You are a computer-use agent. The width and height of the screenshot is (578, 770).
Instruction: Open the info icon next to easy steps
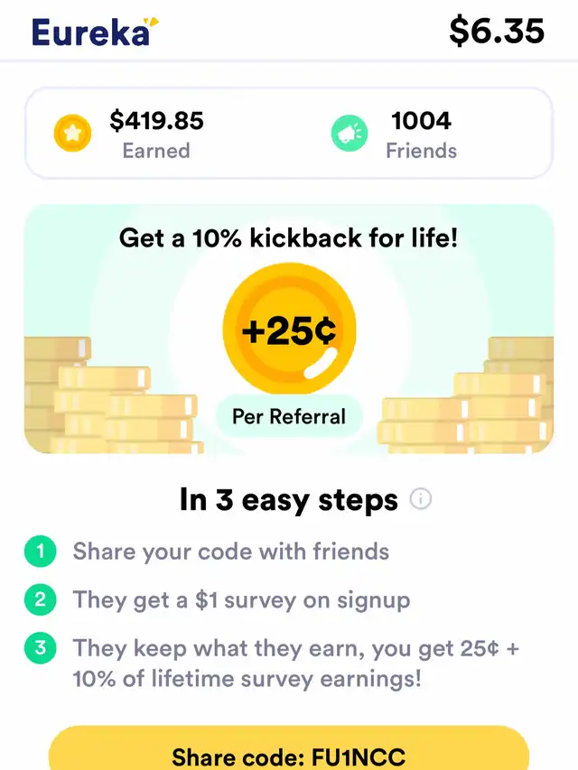(x=421, y=499)
